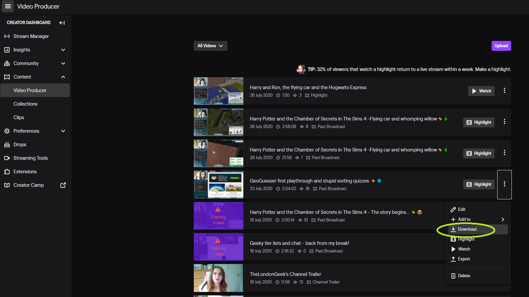Open Video Producer in the sidebar
This screenshot has height=297, width=529.
35,90
